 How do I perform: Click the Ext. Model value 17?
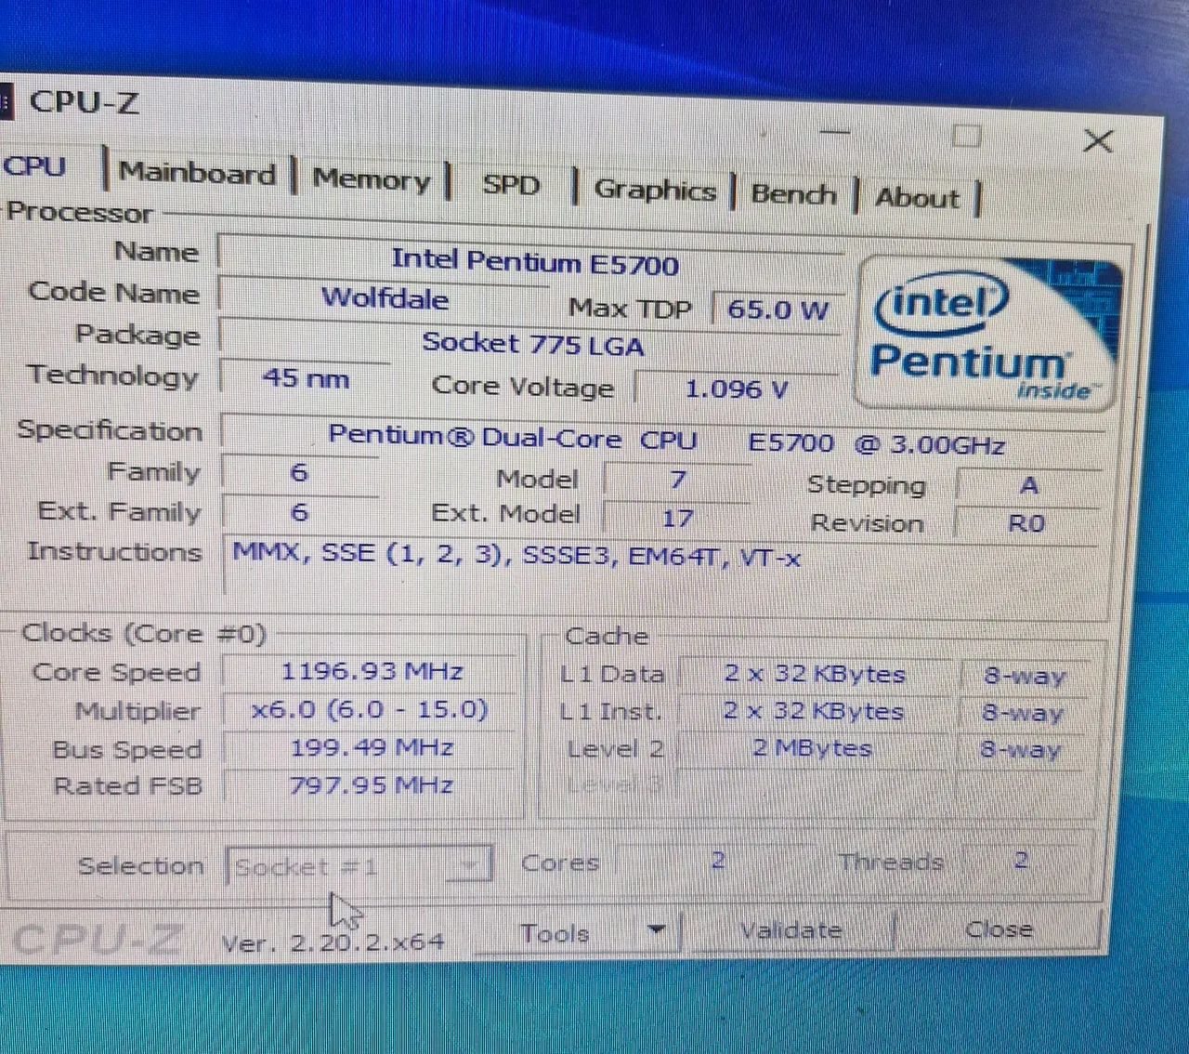coord(678,518)
